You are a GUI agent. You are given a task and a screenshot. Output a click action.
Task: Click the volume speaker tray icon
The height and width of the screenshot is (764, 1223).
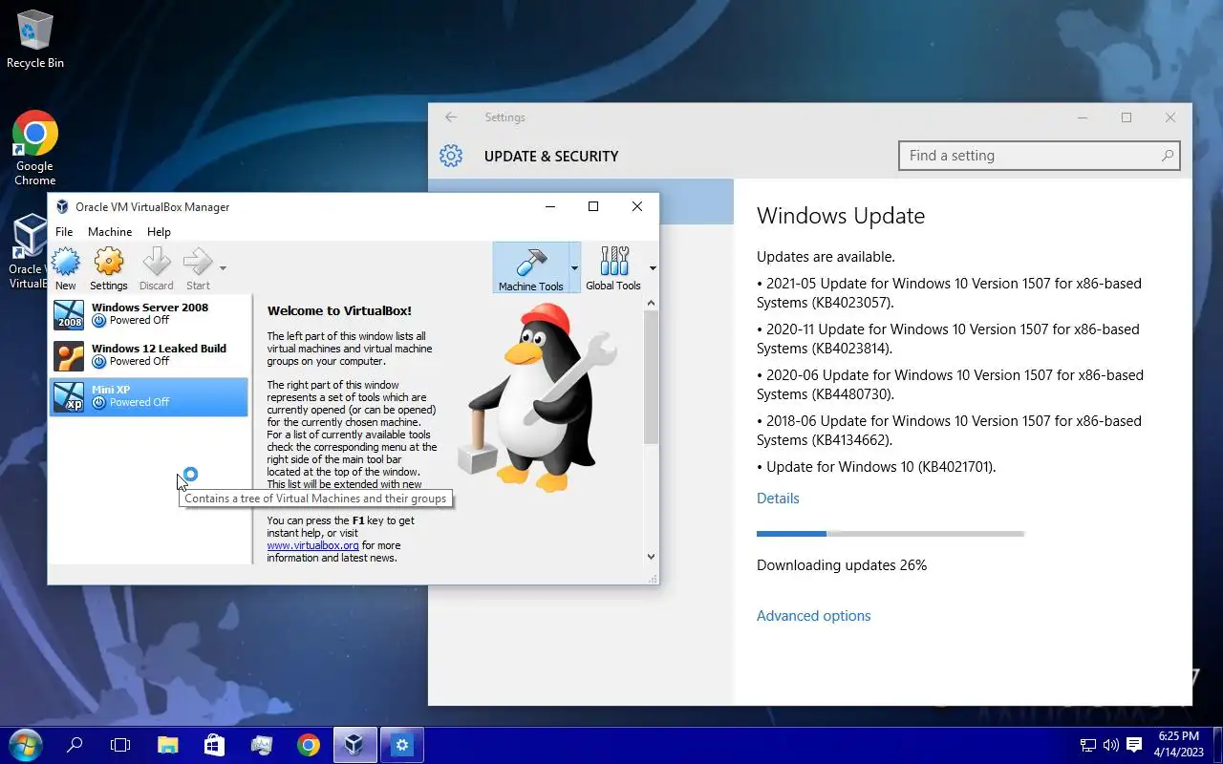(1111, 745)
